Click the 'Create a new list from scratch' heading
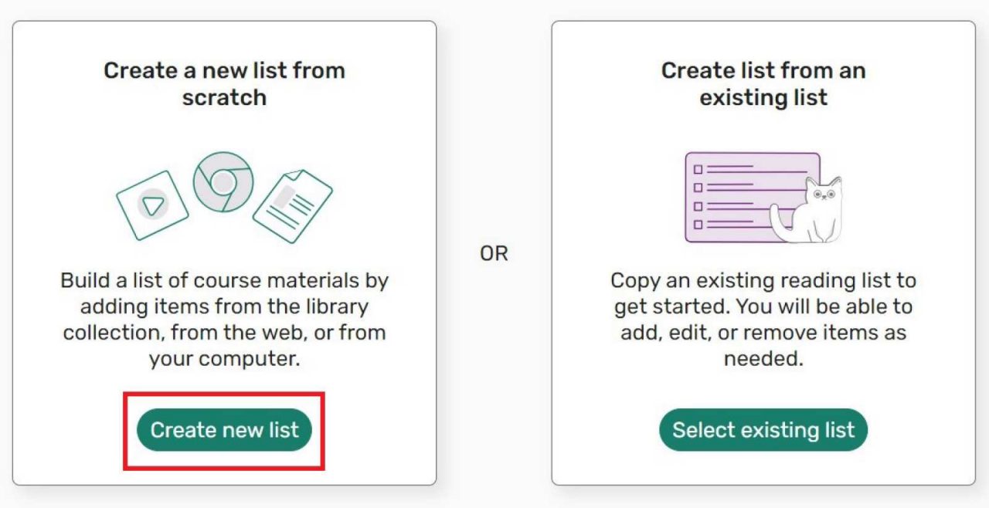 (x=223, y=83)
